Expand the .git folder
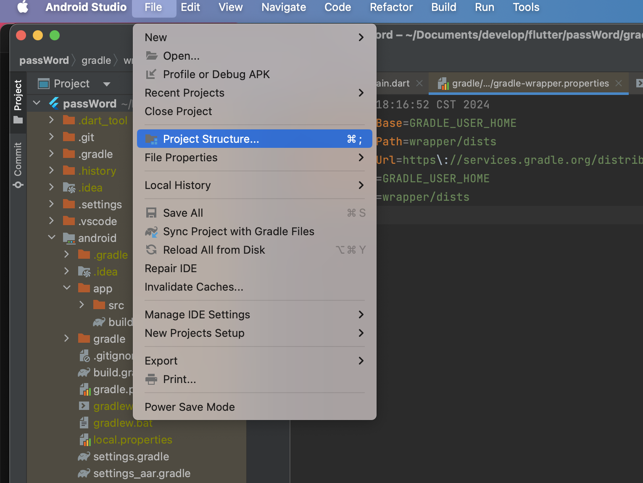 51,137
